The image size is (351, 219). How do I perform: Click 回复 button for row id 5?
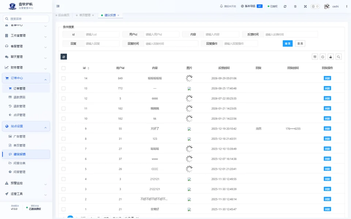click(327, 169)
